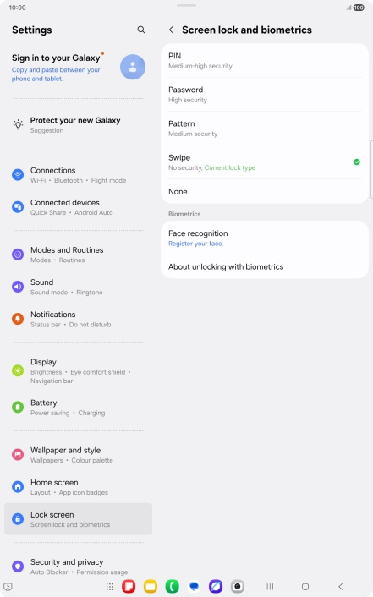Tap Register your face link

[x=196, y=244]
